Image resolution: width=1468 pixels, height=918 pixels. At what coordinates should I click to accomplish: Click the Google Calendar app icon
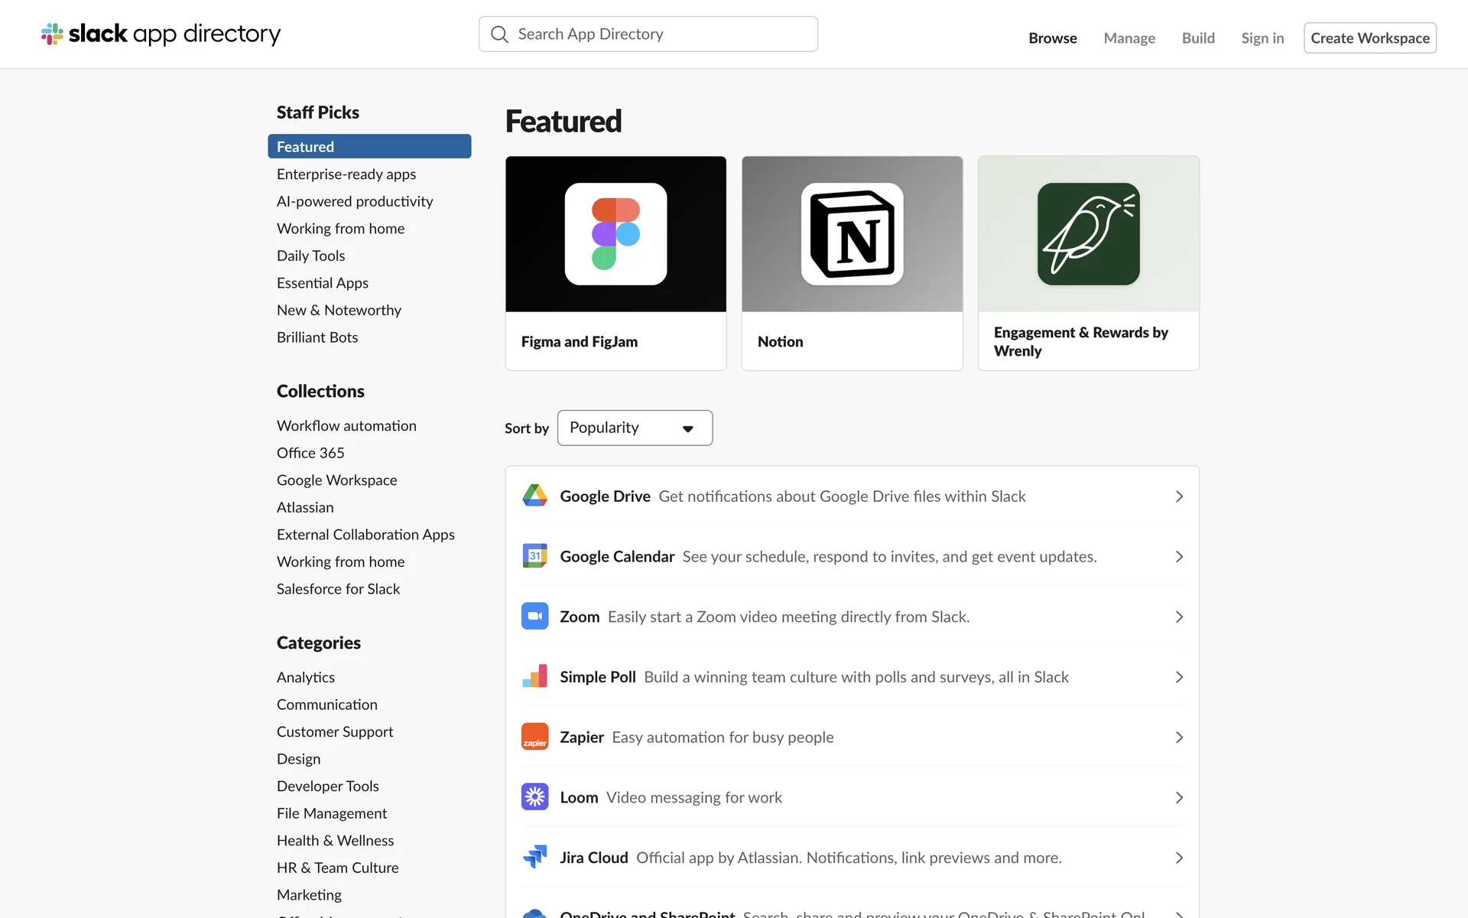point(534,556)
